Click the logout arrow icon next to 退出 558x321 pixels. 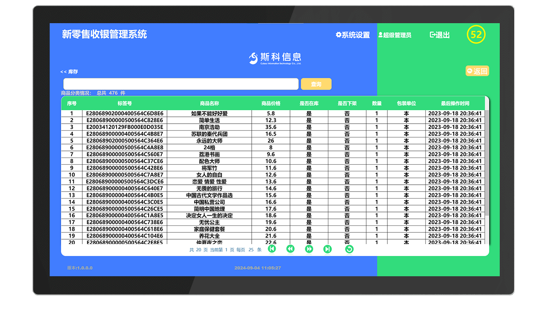point(433,35)
